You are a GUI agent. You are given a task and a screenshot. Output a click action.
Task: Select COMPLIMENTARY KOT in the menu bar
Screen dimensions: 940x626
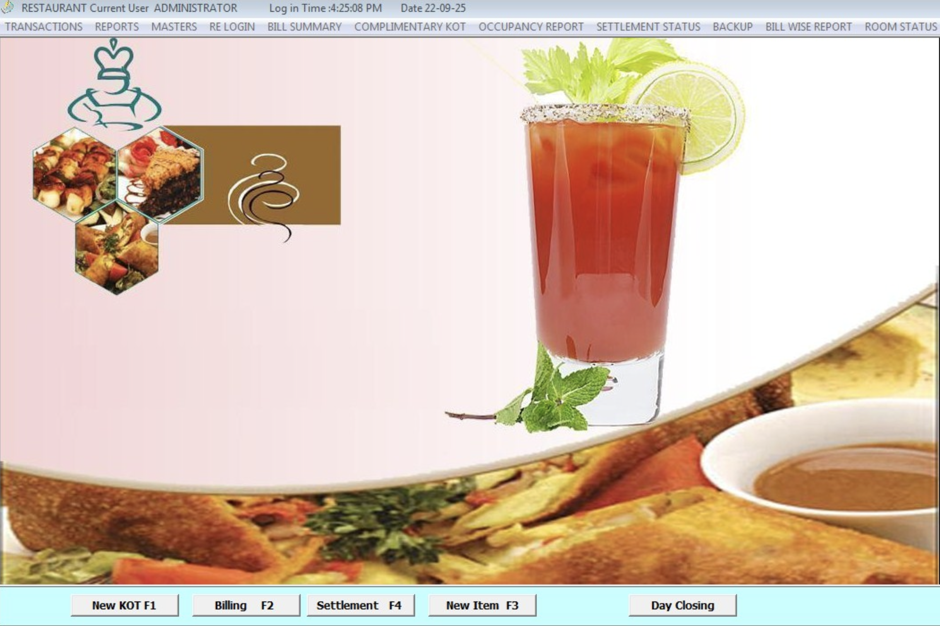[x=410, y=27]
